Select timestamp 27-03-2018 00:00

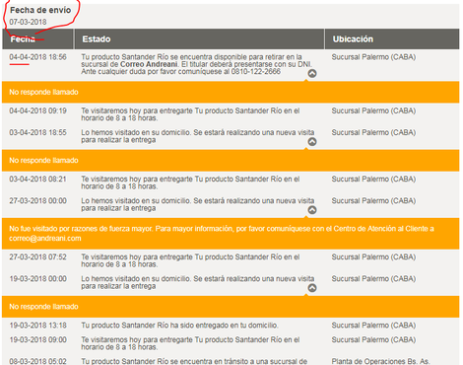coord(37,201)
